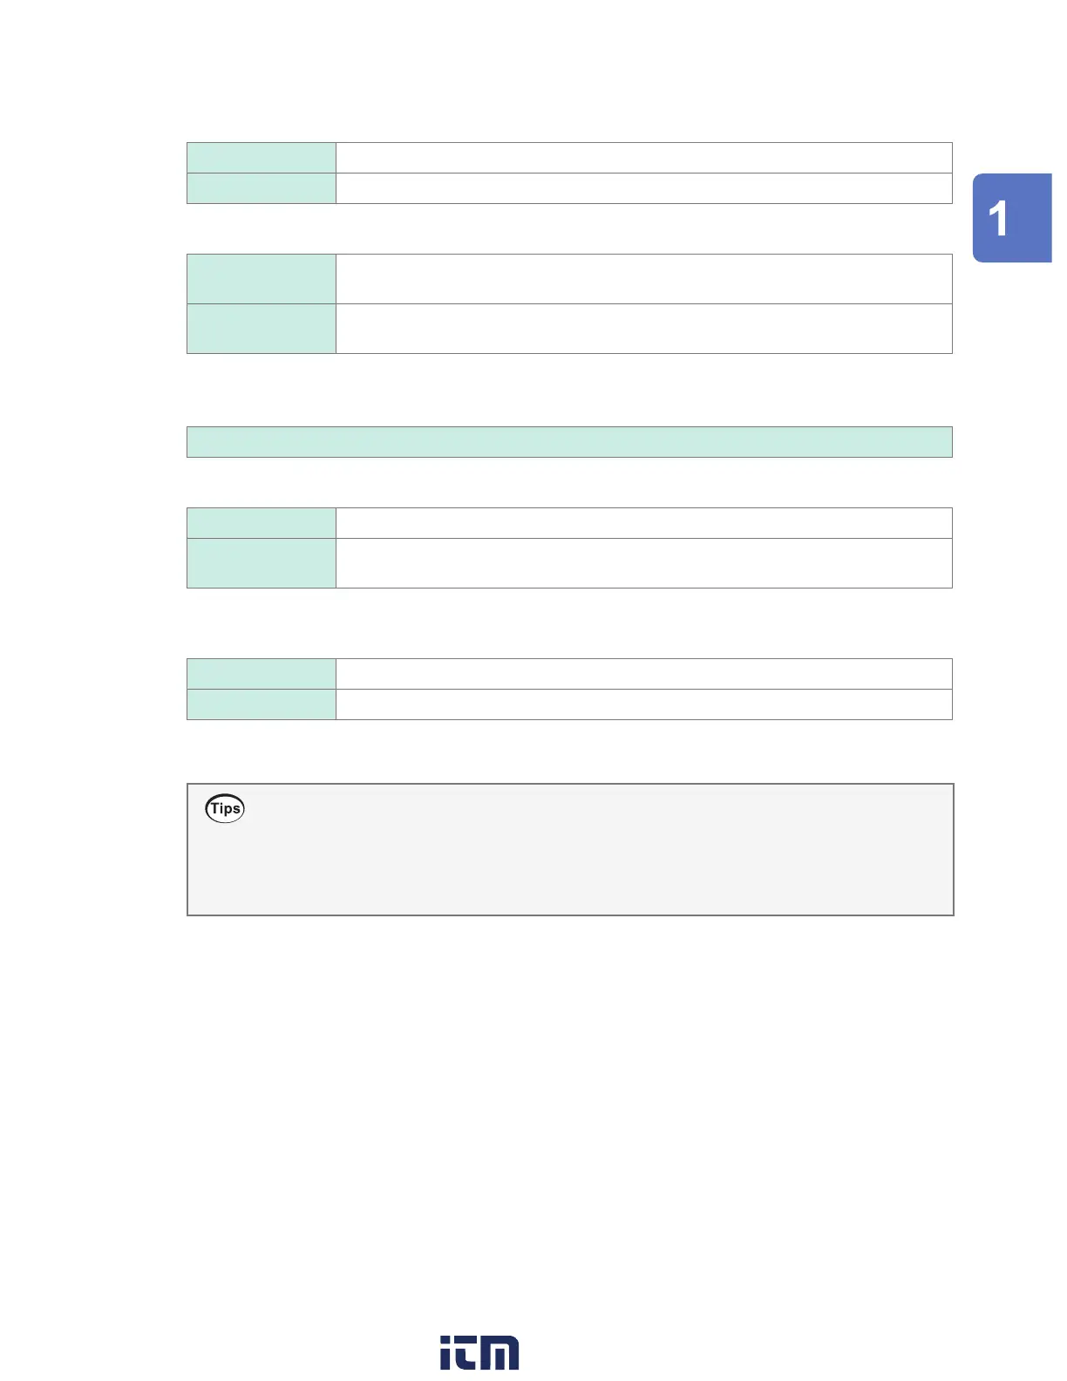This screenshot has height=1381, width=1067.
Task: Click the upper green cell in the second table
Action: (262, 279)
